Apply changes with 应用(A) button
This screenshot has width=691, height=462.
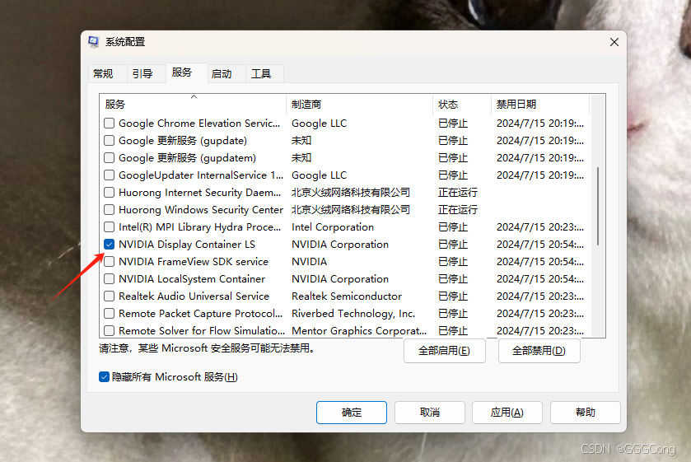click(x=507, y=413)
